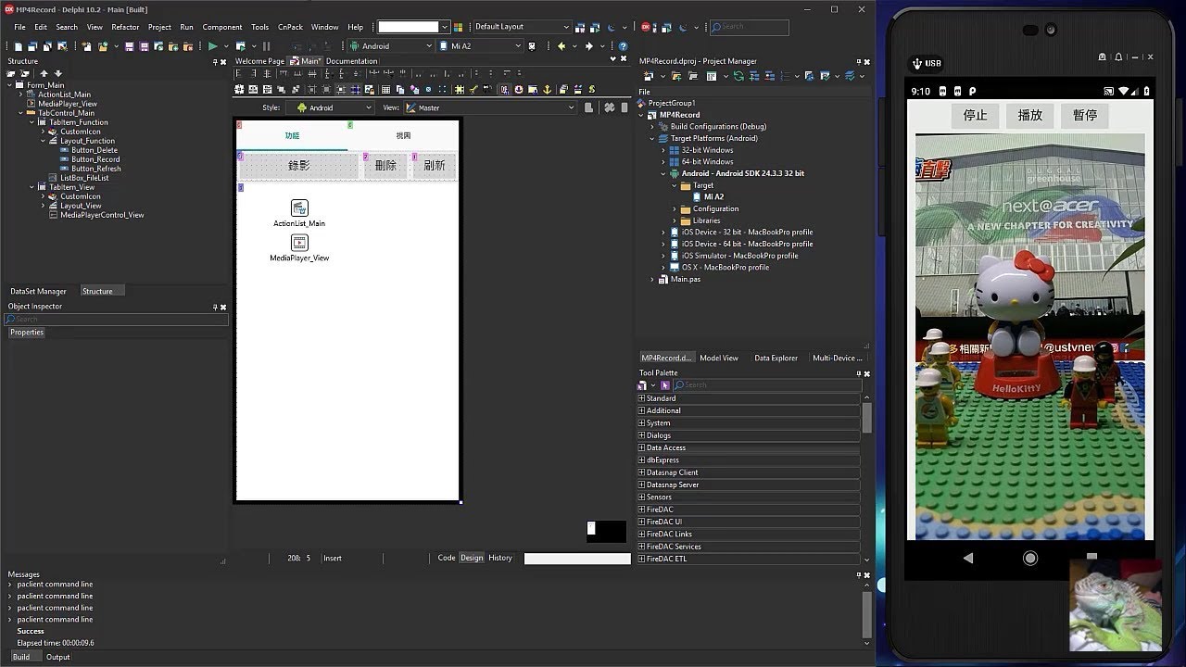Click the Move Down arrow in Structure panel
The height and width of the screenshot is (667, 1186).
click(57, 73)
